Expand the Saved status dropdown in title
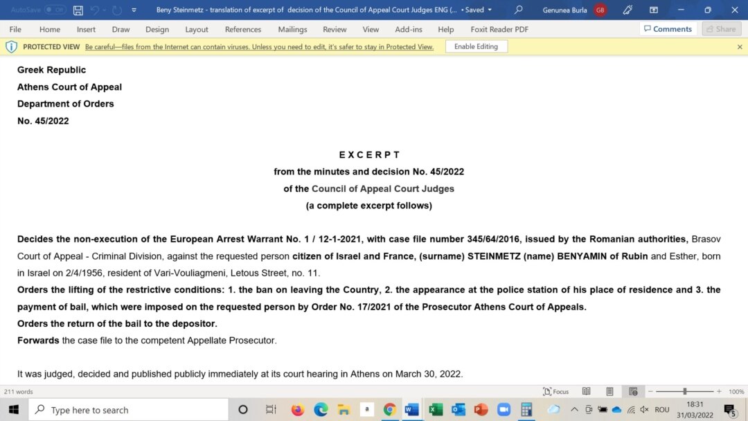The height and width of the screenshot is (421, 748). (490, 10)
